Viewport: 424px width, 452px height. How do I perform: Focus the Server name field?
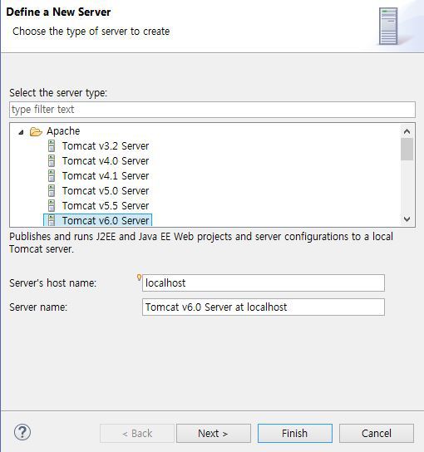[264, 307]
